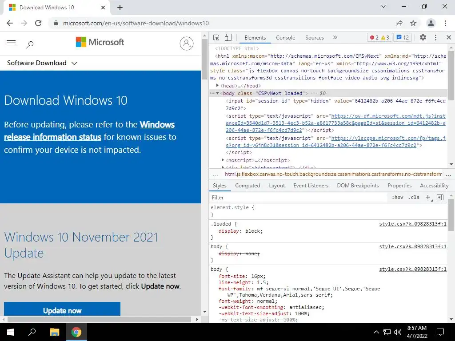Screen dimensions: 455x341
Task: View site information via lock icon
Action: tap(56, 23)
